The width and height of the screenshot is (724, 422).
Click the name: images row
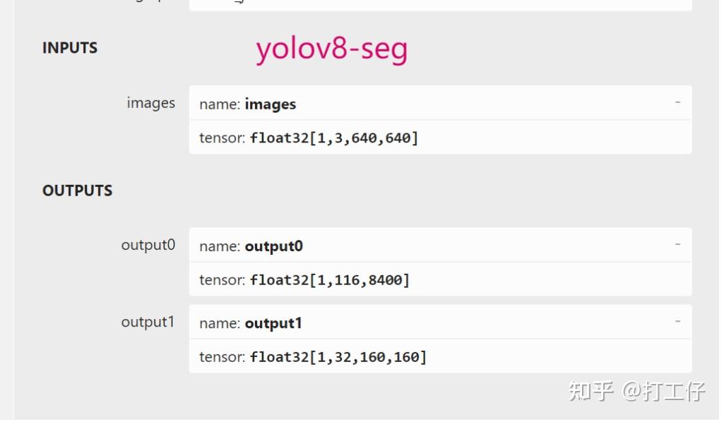coord(424,104)
